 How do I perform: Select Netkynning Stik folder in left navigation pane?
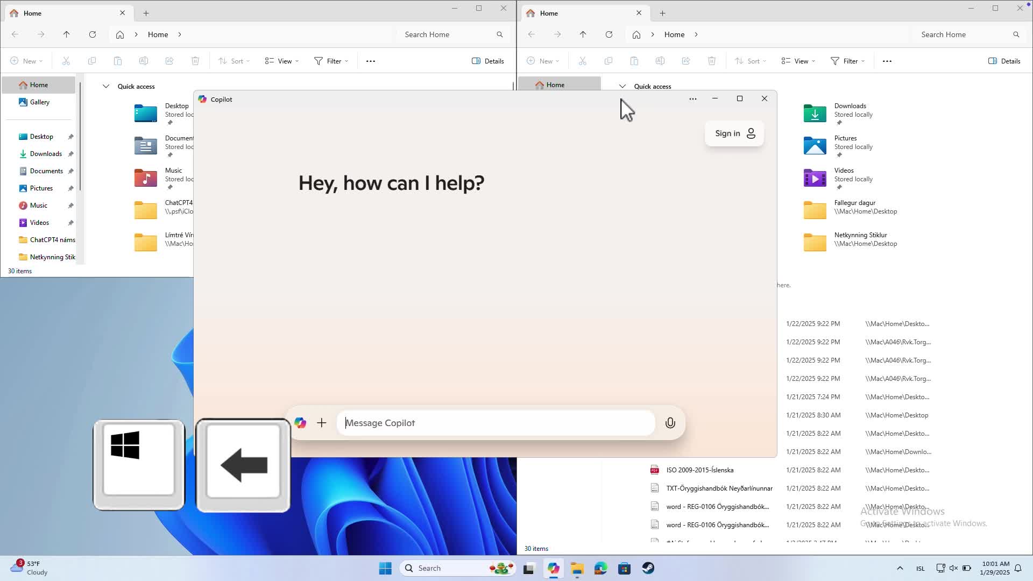pos(46,257)
